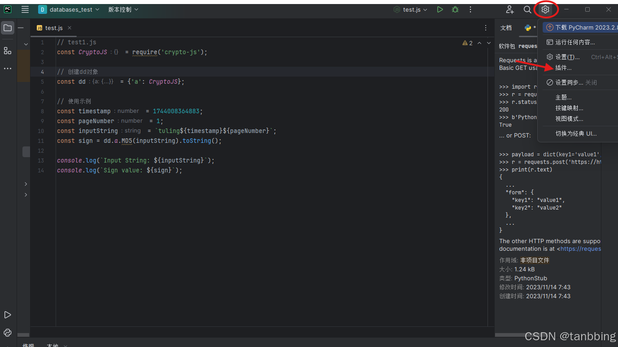Switch to the 文档 tab
Screen dimensions: 618x347
point(506,27)
